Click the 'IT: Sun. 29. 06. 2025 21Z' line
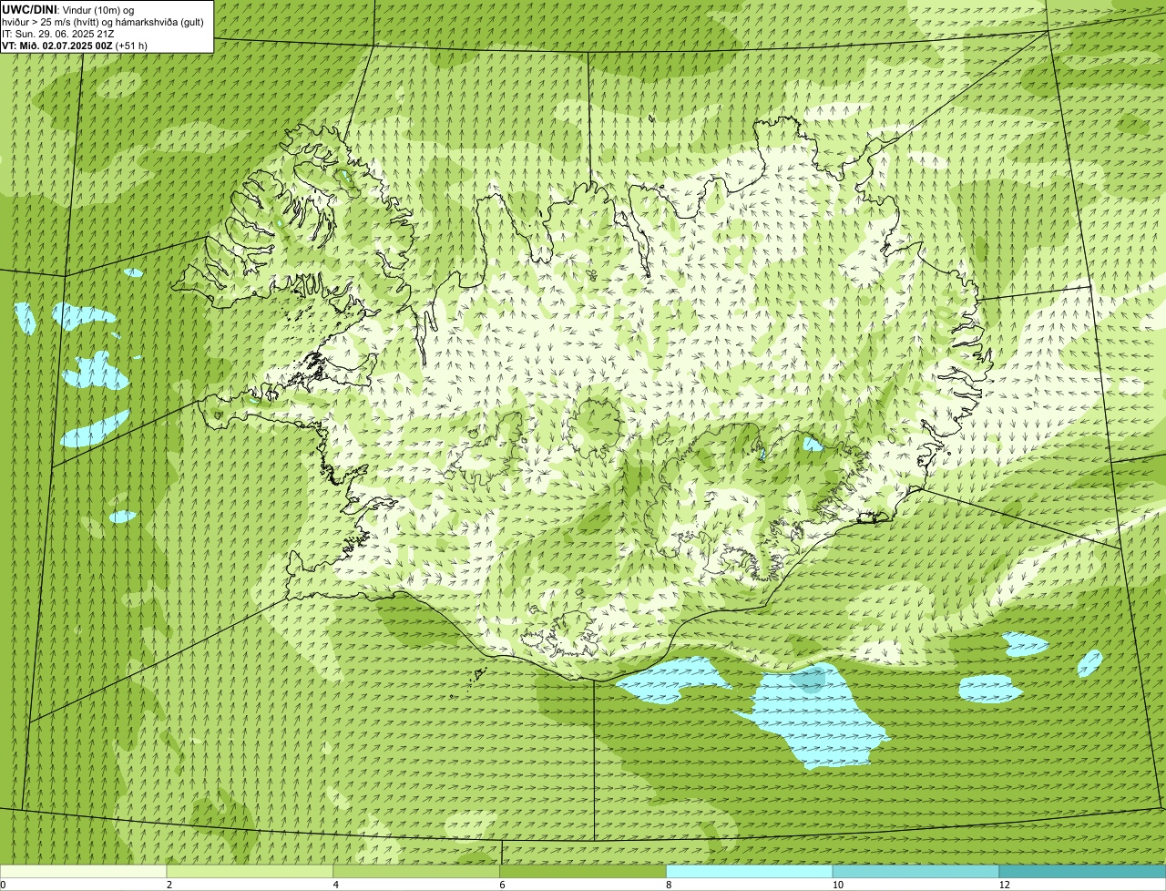The image size is (1166, 891). coord(58,34)
